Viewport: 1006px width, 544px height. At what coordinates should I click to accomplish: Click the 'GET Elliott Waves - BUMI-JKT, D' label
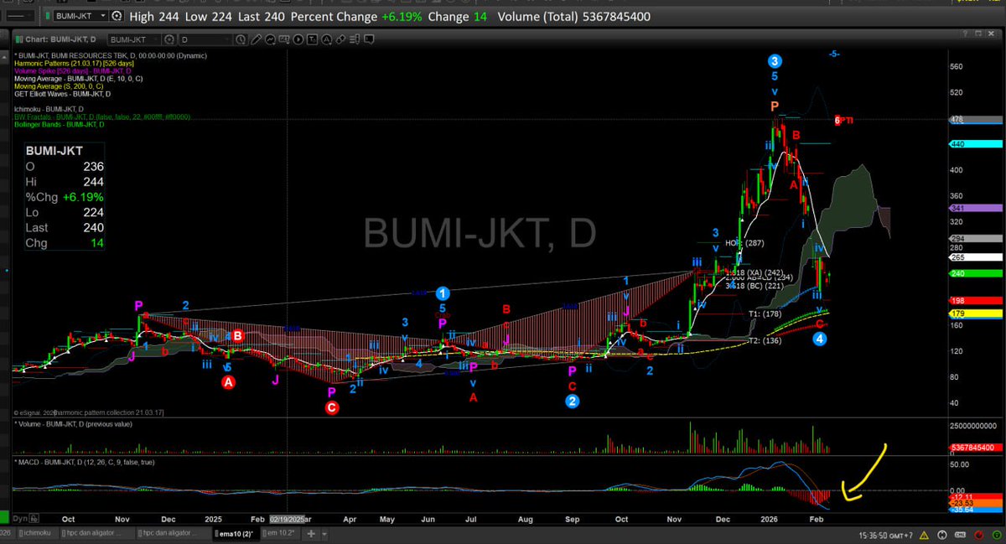tap(63, 94)
